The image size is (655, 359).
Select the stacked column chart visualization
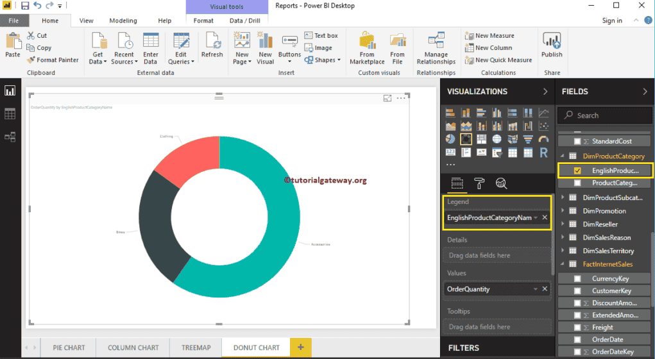(x=466, y=113)
